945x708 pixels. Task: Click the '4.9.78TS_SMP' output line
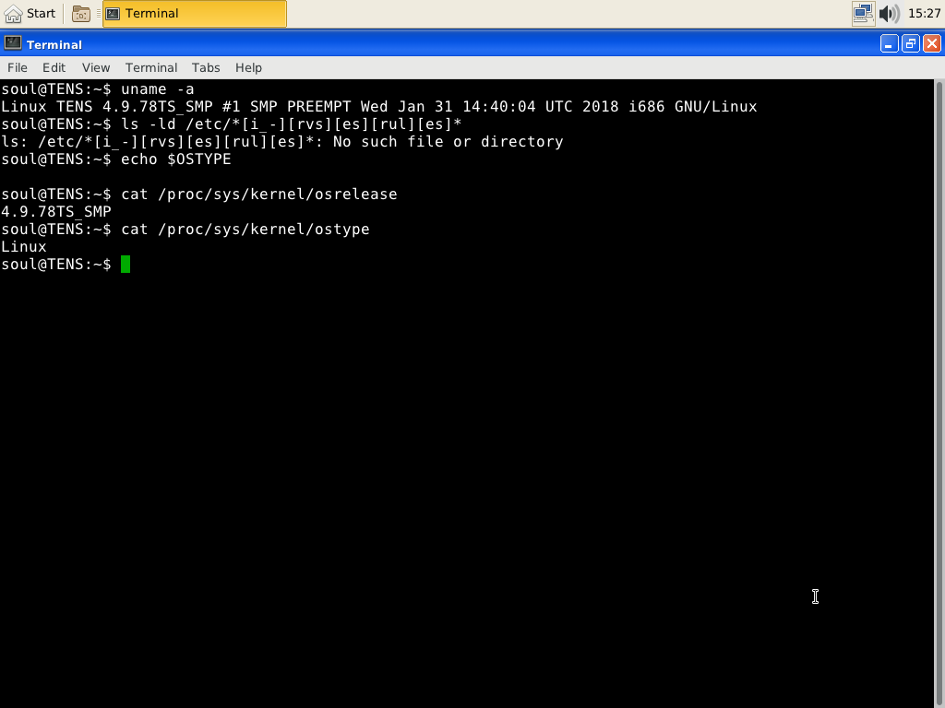(56, 211)
